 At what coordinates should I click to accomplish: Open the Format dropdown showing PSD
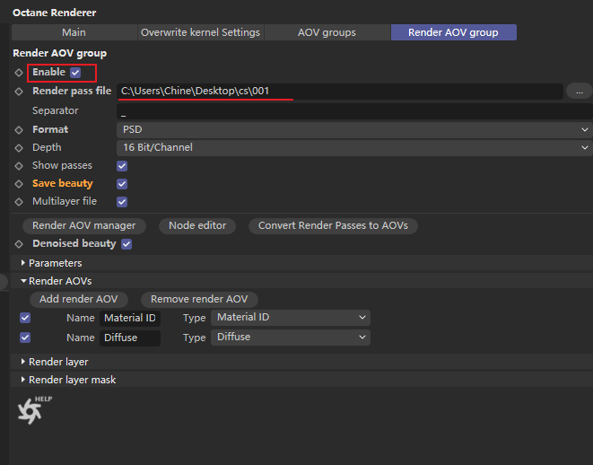point(354,130)
